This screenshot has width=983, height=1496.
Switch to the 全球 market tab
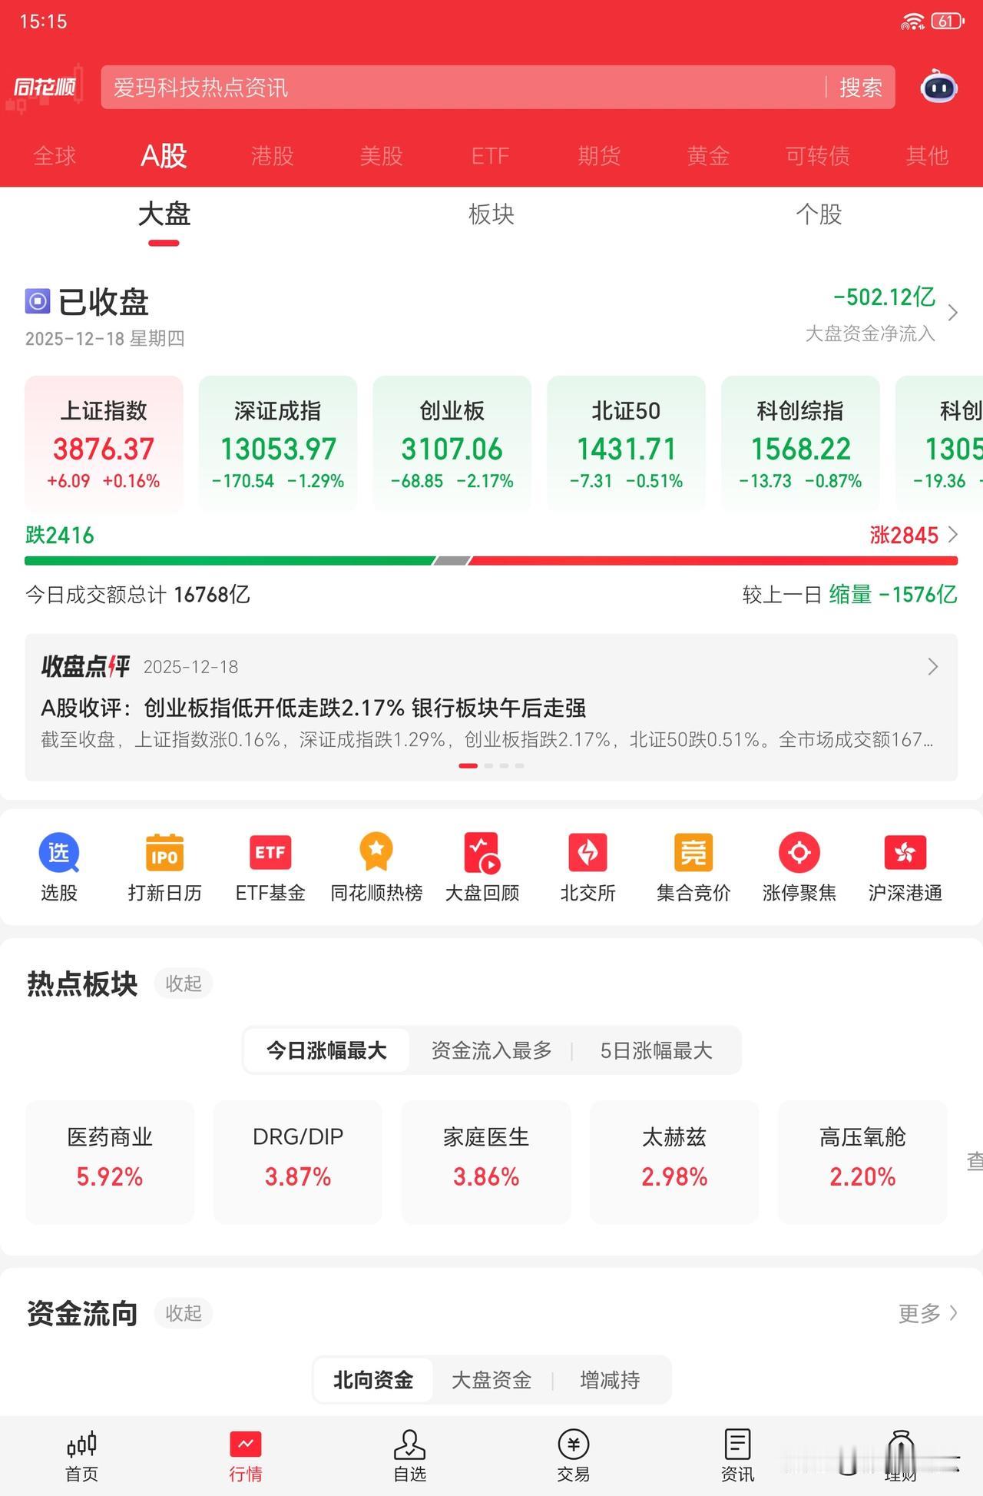pos(55,156)
